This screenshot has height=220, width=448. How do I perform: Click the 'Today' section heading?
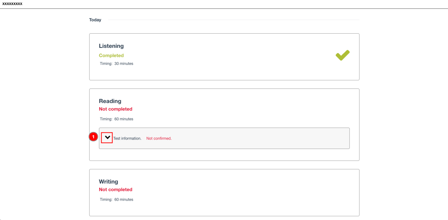pyautogui.click(x=95, y=20)
